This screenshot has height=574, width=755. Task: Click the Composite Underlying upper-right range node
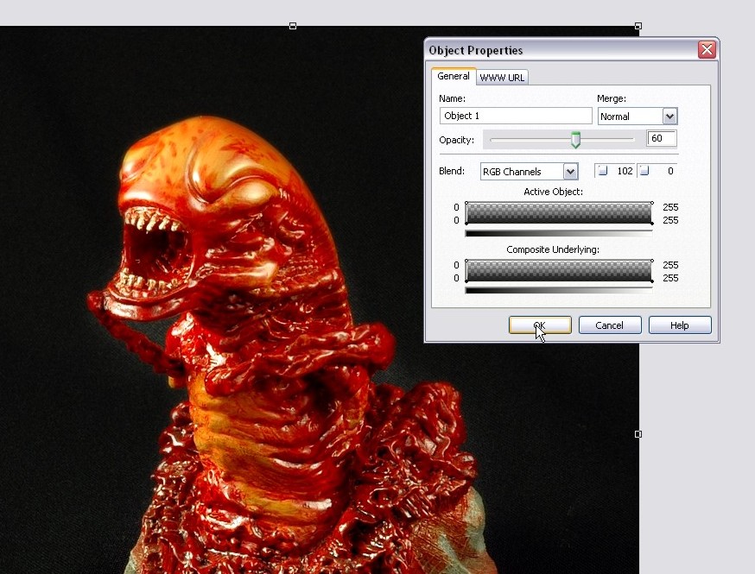652,261
